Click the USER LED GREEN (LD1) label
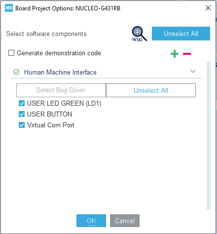 [64, 103]
